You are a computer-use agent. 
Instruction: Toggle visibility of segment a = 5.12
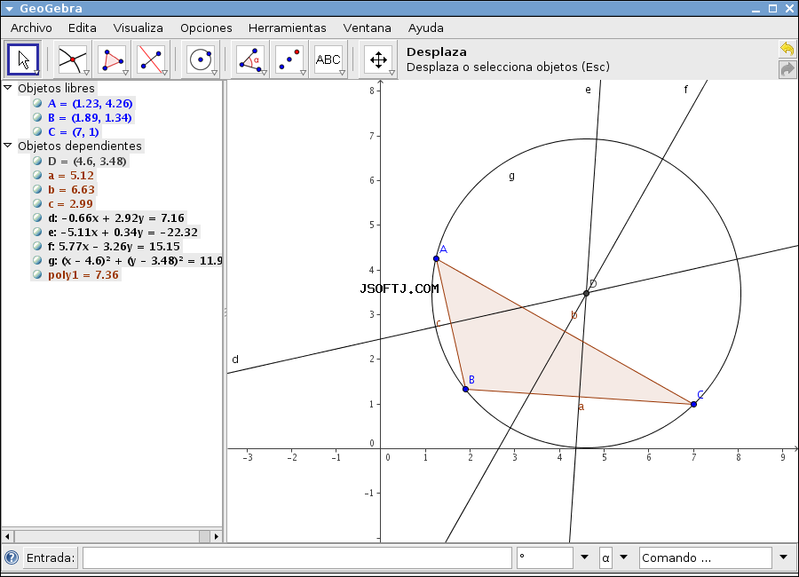pos(37,175)
